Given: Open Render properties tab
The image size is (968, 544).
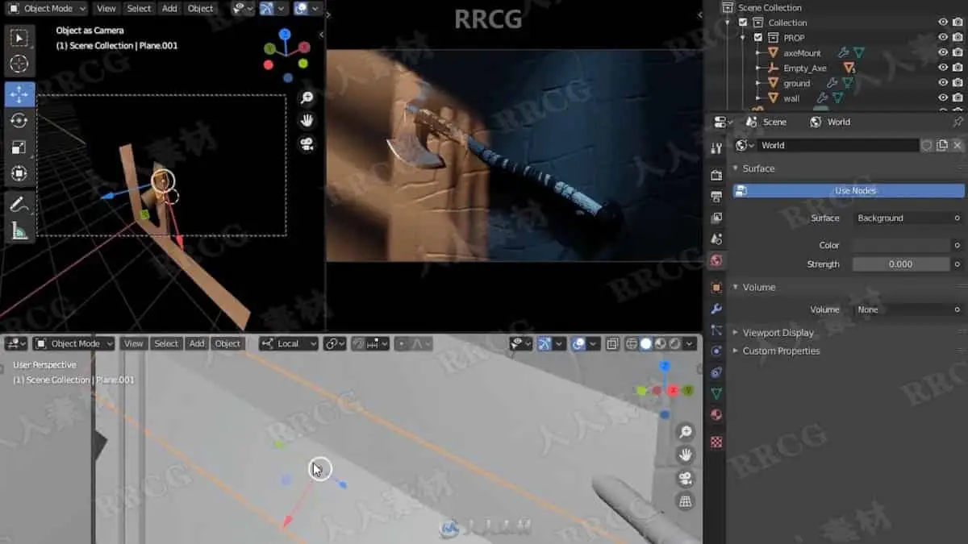Looking at the screenshot, I should tap(716, 176).
